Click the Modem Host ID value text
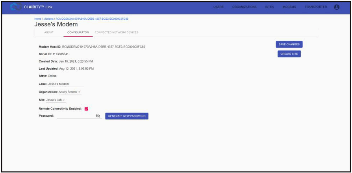Viewport: 352px width, 173px height. coord(104,47)
